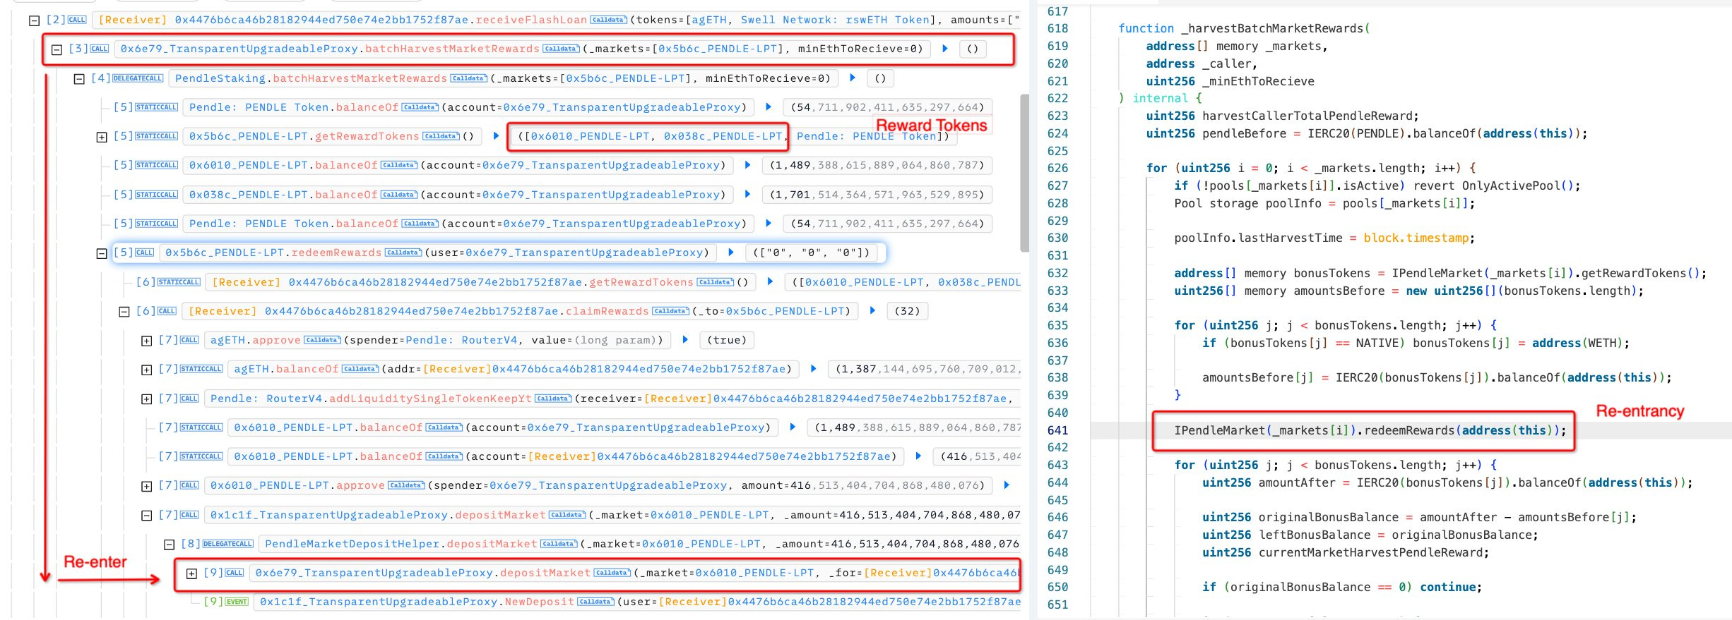Collapse the PendleMarketDepositHelper delegatecall node
Screen dimensions: 1732x620
pyautogui.click(x=170, y=545)
